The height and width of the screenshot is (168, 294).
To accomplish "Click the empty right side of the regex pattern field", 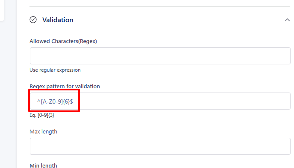I will 185,101.
